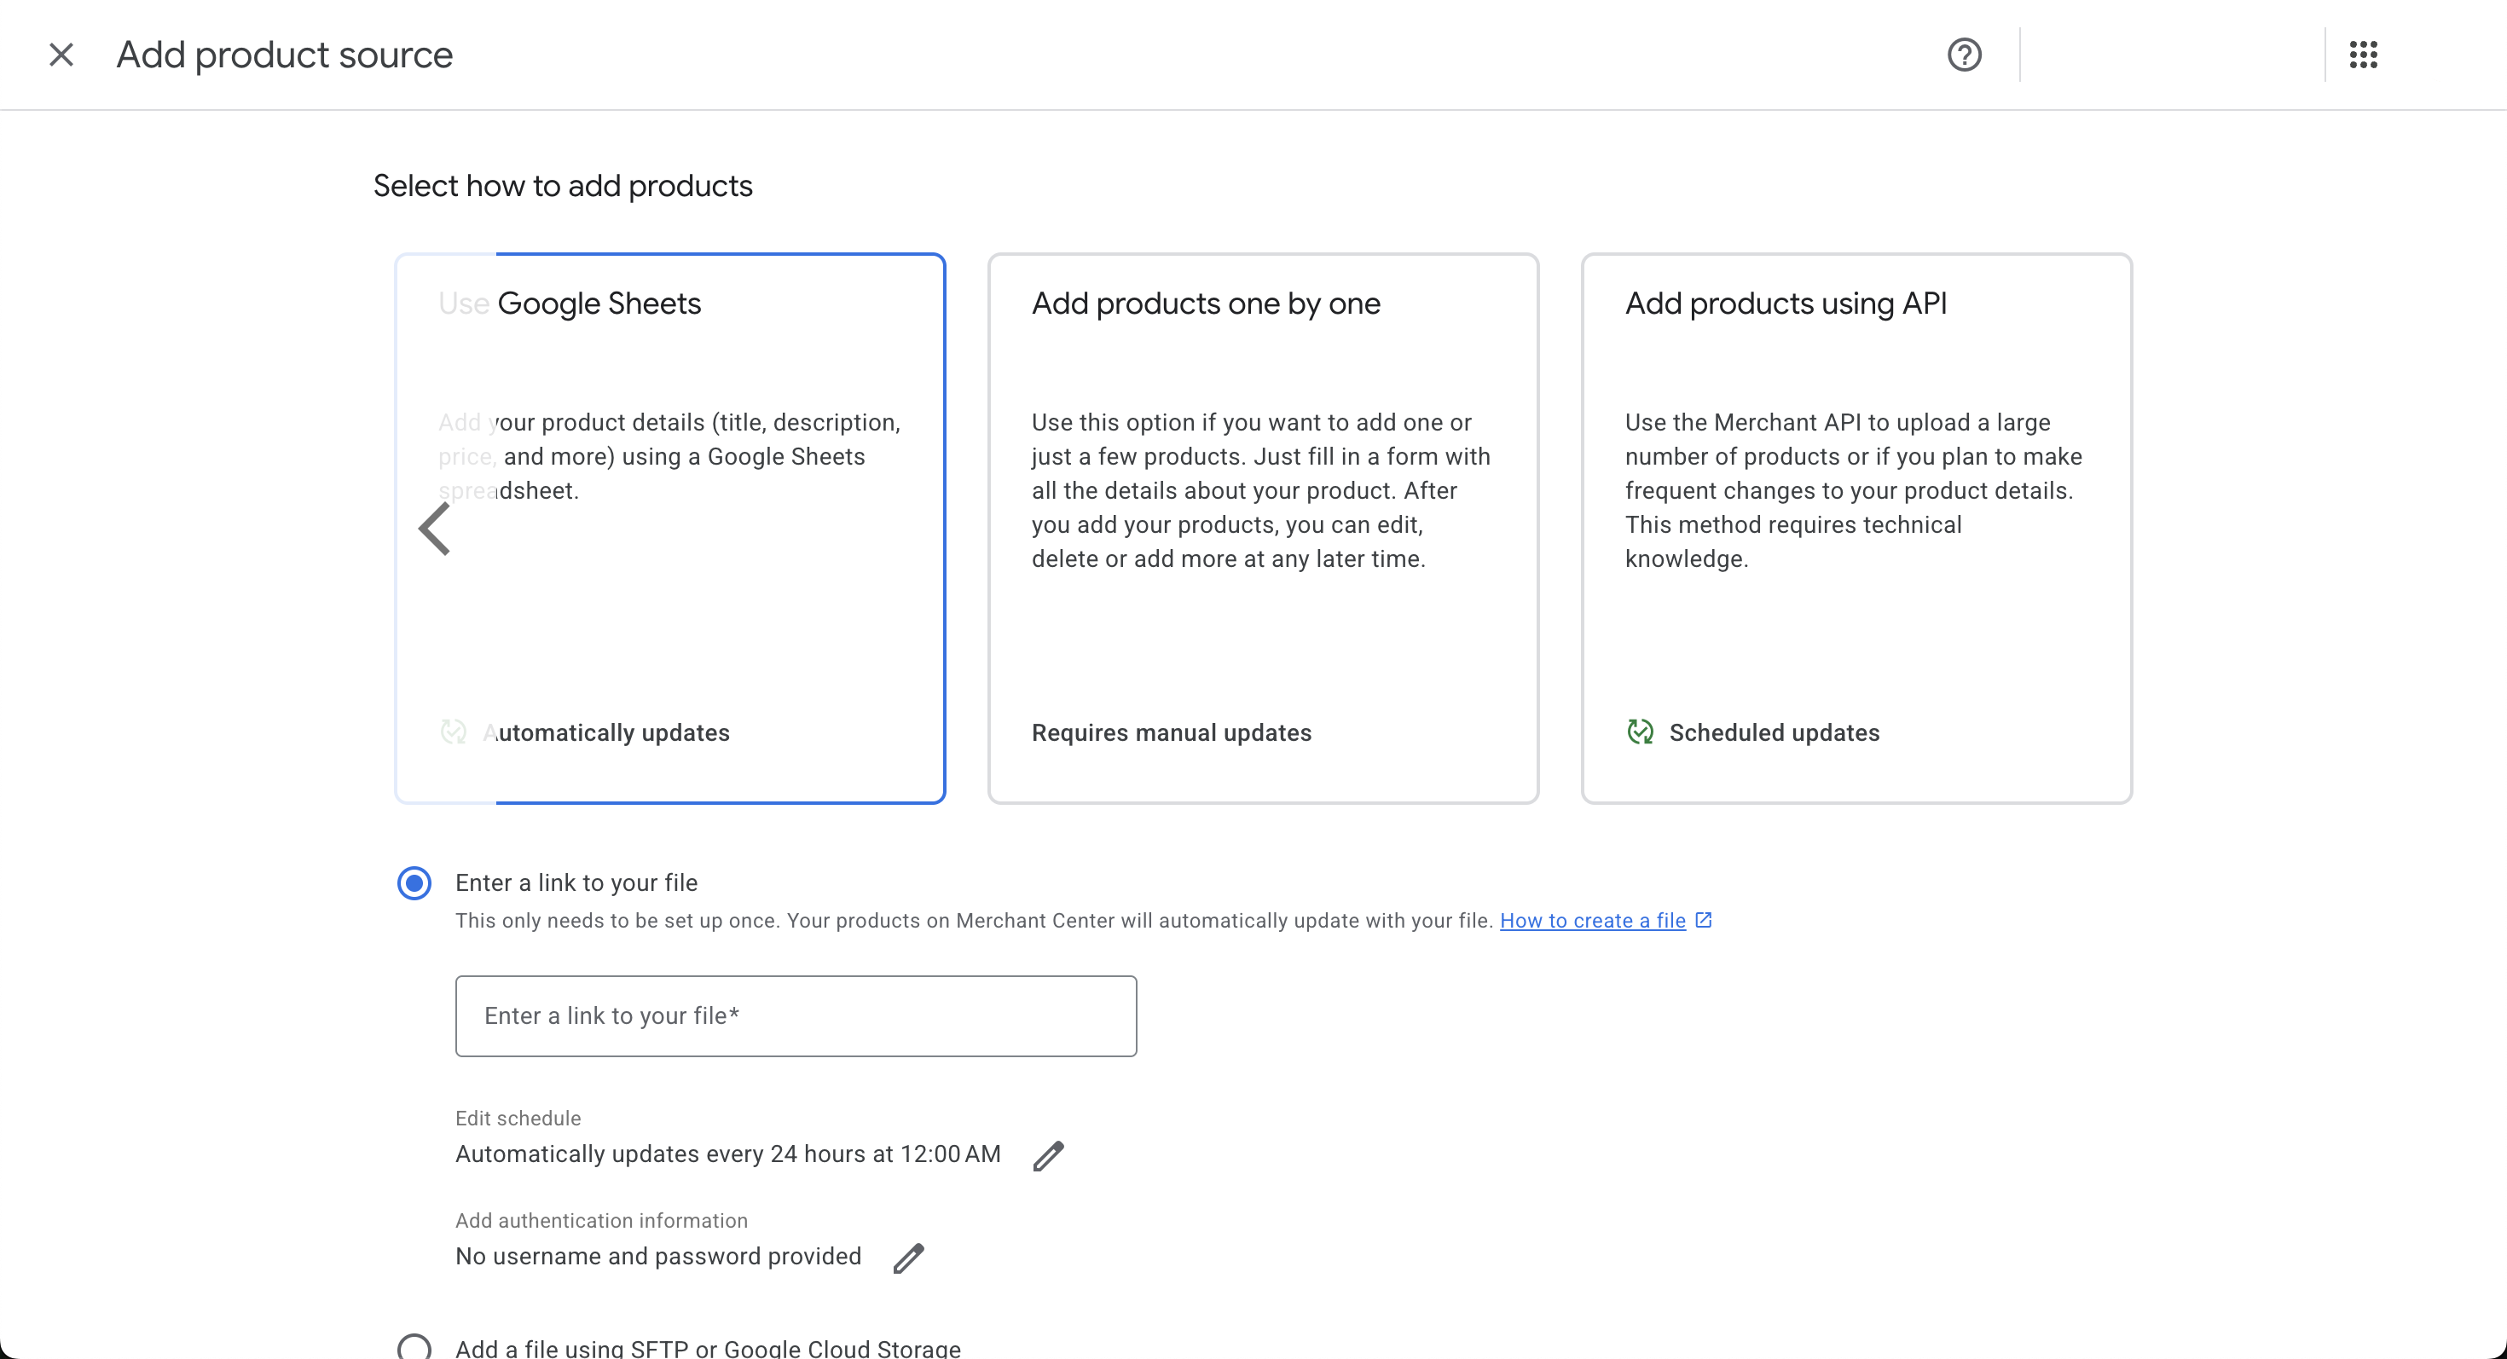The image size is (2507, 1359).
Task: Select the Add products one by one card
Action: click(1263, 529)
